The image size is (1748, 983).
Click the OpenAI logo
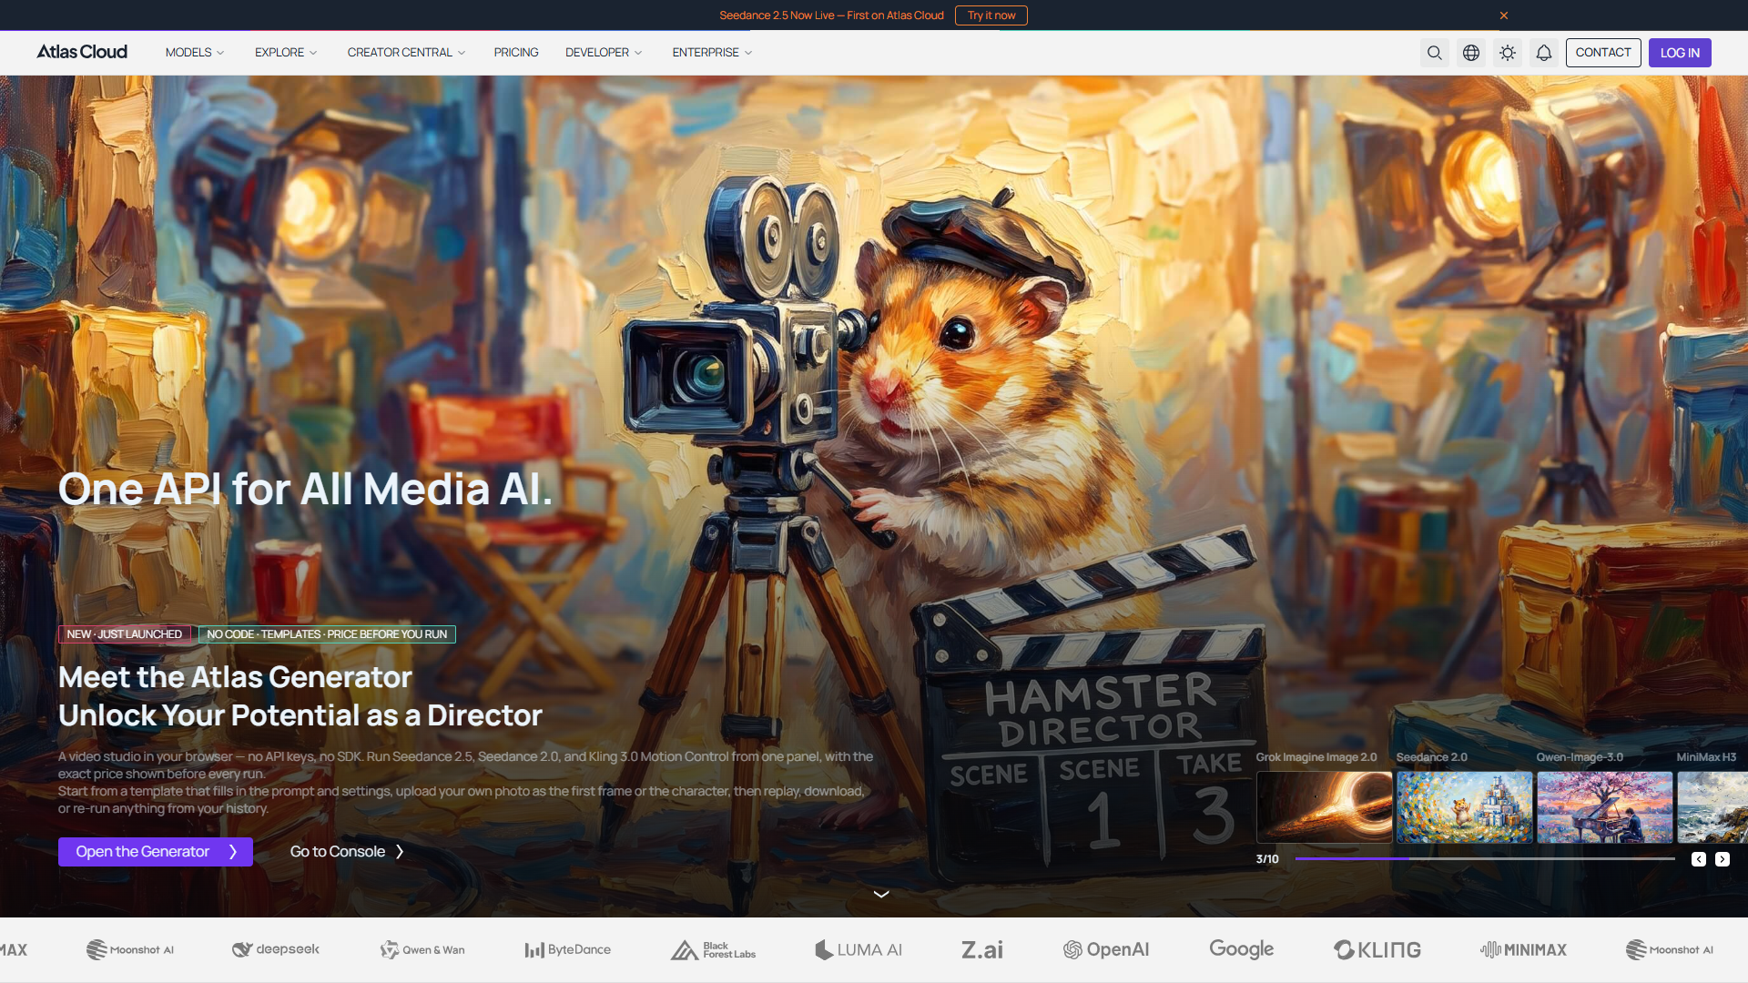pos(1106,949)
